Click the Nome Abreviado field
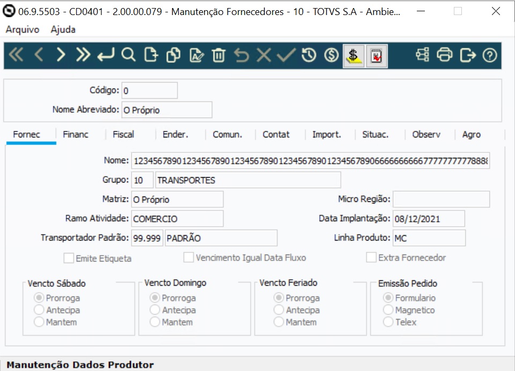This screenshot has width=515, height=371. [x=167, y=110]
